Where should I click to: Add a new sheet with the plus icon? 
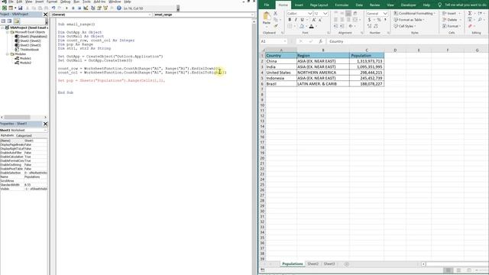pyautogui.click(x=346, y=264)
